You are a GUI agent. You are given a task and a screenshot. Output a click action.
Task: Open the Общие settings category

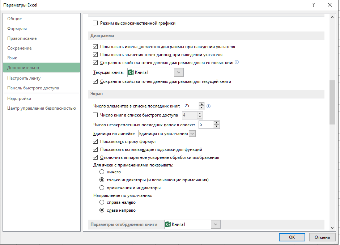[x=42, y=19]
